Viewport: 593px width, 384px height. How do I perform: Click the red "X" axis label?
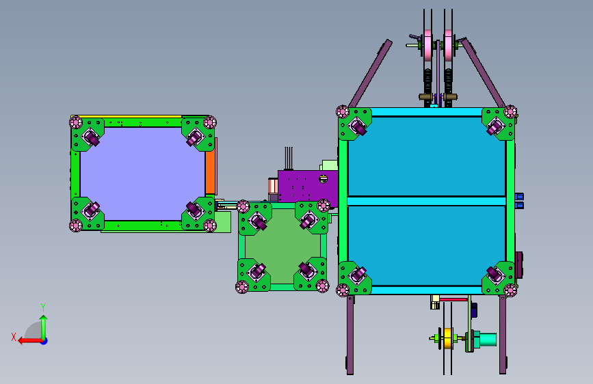tap(14, 337)
